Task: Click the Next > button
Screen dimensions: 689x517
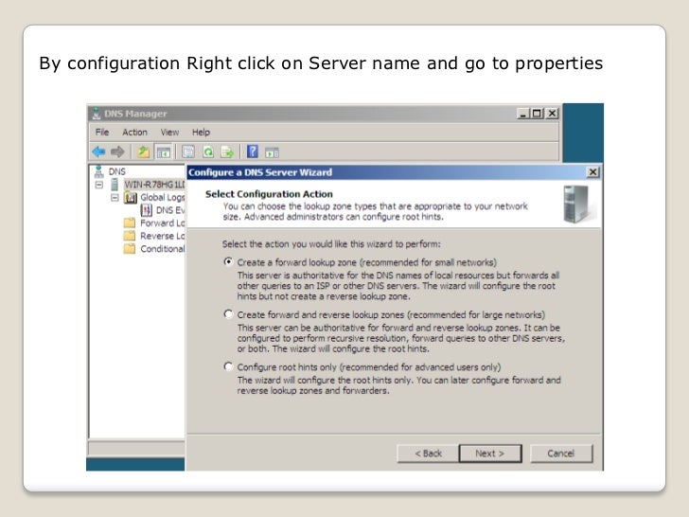Action: click(x=490, y=454)
